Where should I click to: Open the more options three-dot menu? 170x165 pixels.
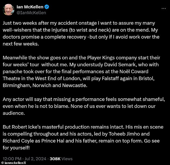click(163, 8)
